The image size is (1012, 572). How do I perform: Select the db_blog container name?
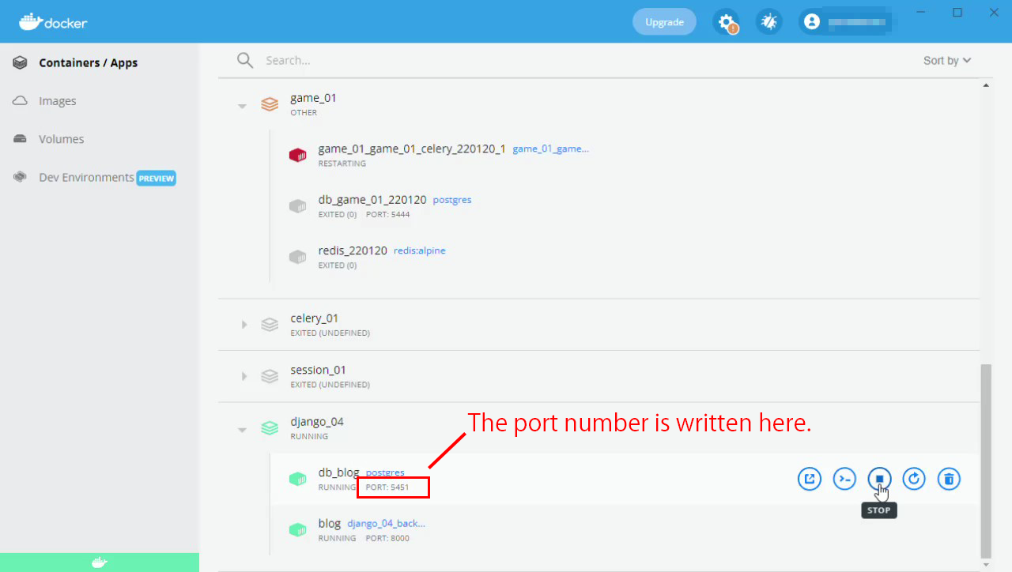coord(338,472)
